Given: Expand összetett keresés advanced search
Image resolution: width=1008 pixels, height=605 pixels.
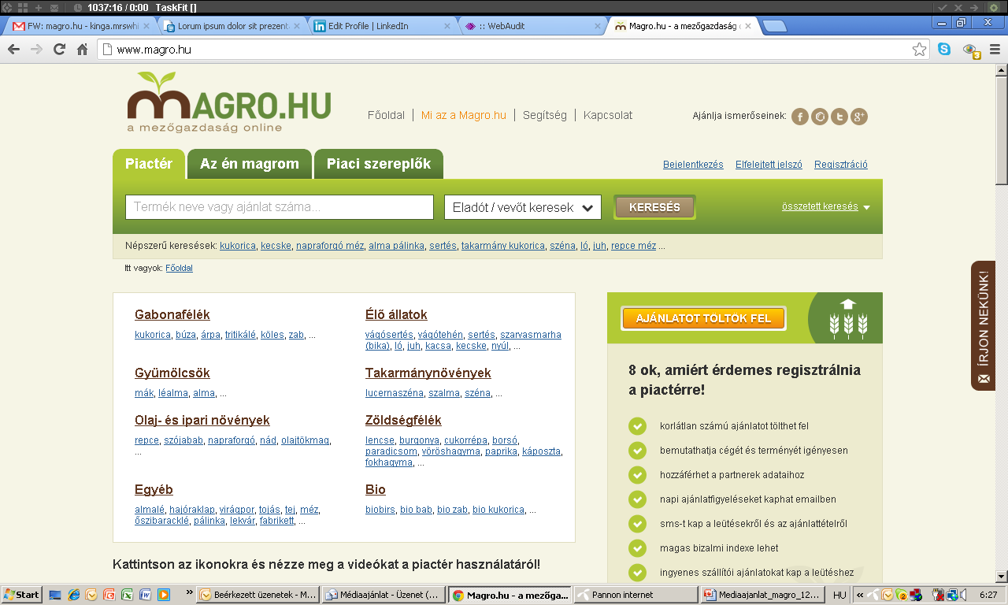Looking at the screenshot, I should point(825,206).
